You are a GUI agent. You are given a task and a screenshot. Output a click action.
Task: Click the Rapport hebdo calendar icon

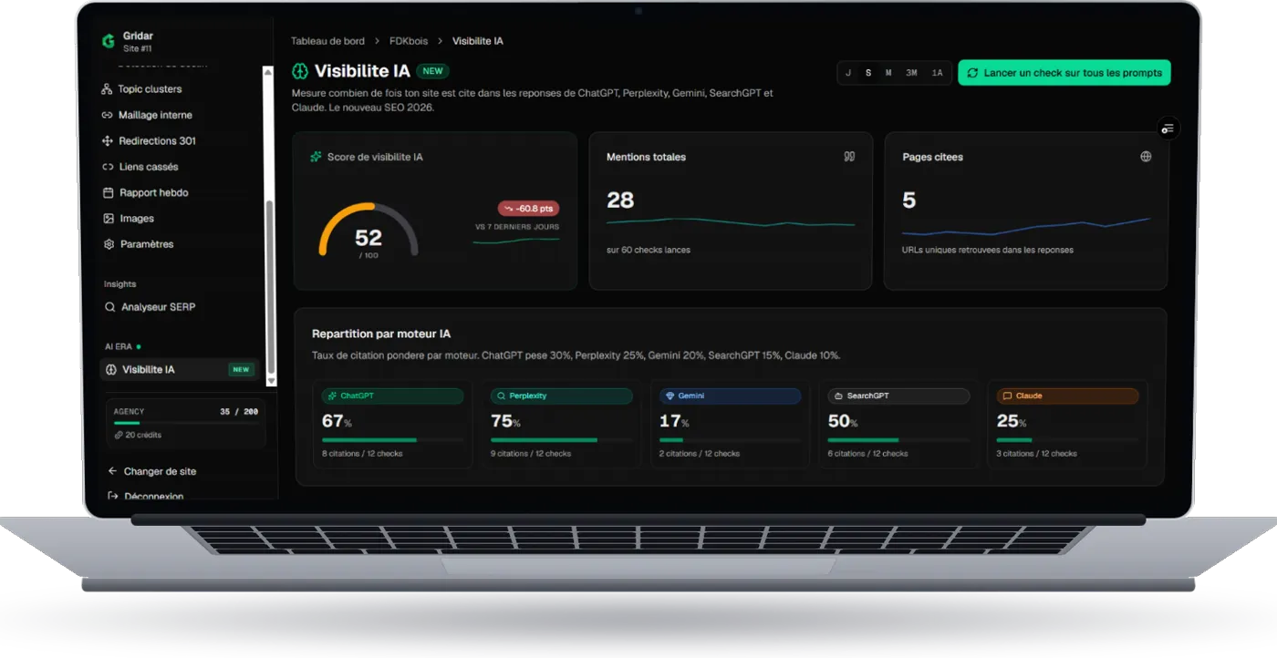(x=109, y=193)
